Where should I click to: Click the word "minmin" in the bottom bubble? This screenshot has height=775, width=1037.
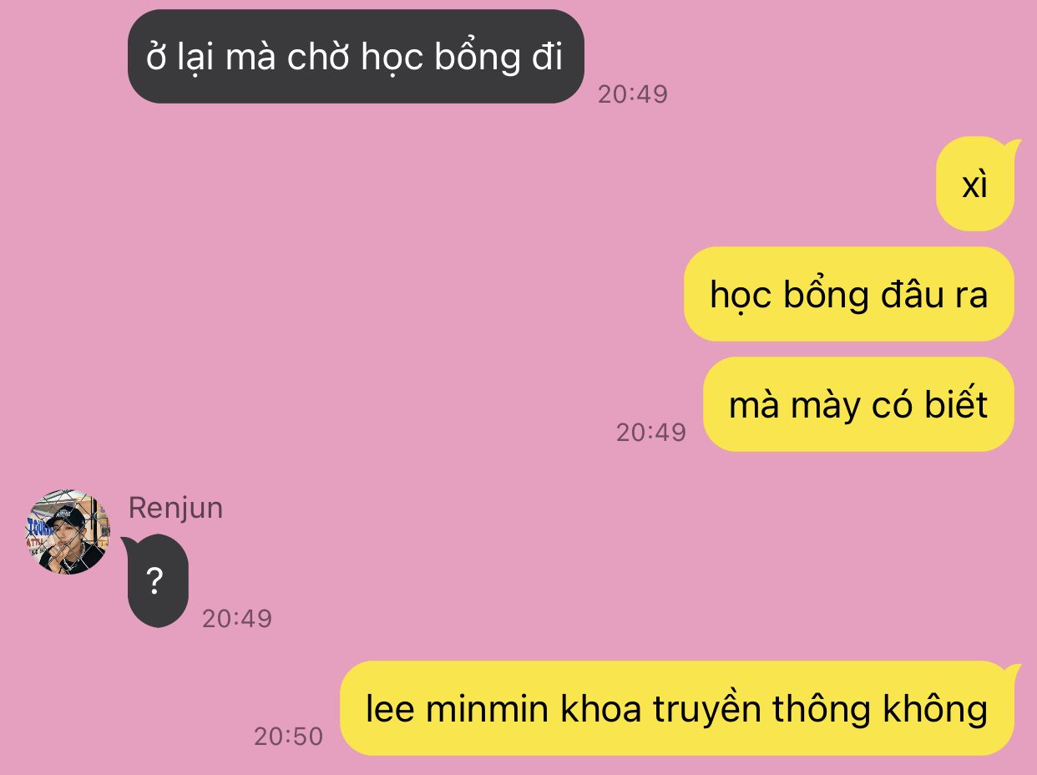tap(487, 708)
